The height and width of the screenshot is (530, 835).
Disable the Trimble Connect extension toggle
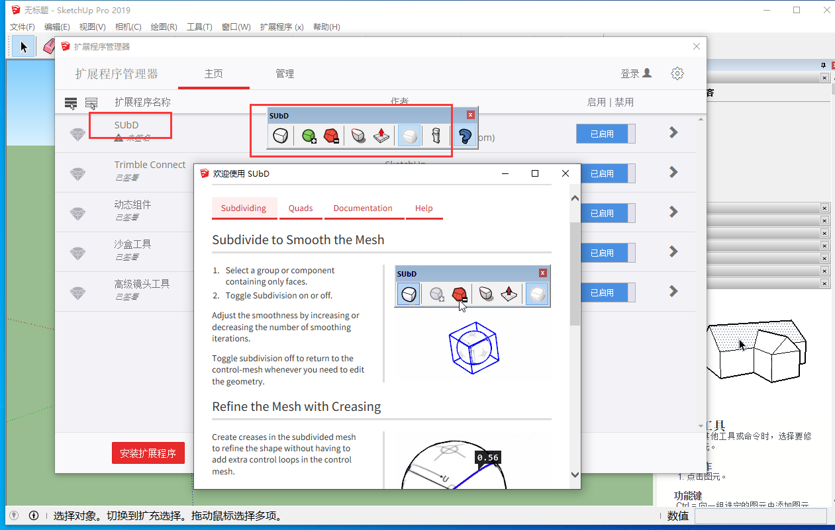[x=605, y=173]
